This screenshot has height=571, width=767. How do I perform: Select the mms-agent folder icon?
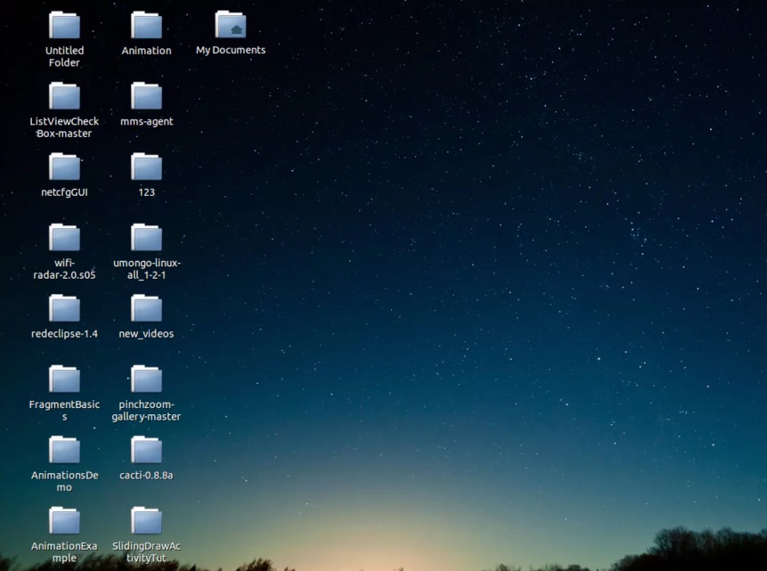tap(146, 96)
